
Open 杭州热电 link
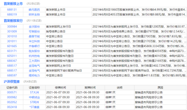tap(34, 56)
